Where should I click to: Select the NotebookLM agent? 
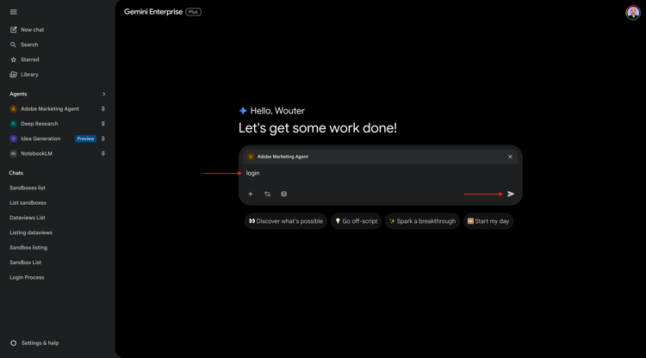(x=37, y=153)
